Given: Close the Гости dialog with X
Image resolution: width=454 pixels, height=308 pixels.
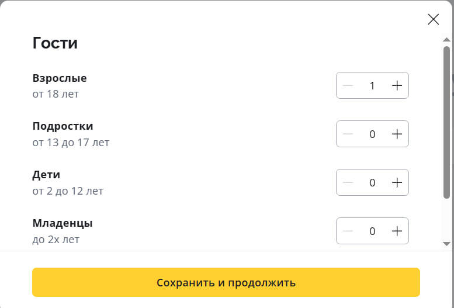Looking at the screenshot, I should 433,19.
